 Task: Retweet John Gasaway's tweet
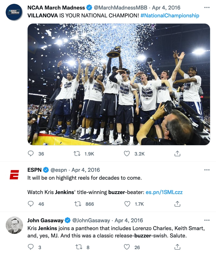pyautogui.click(x=79, y=247)
